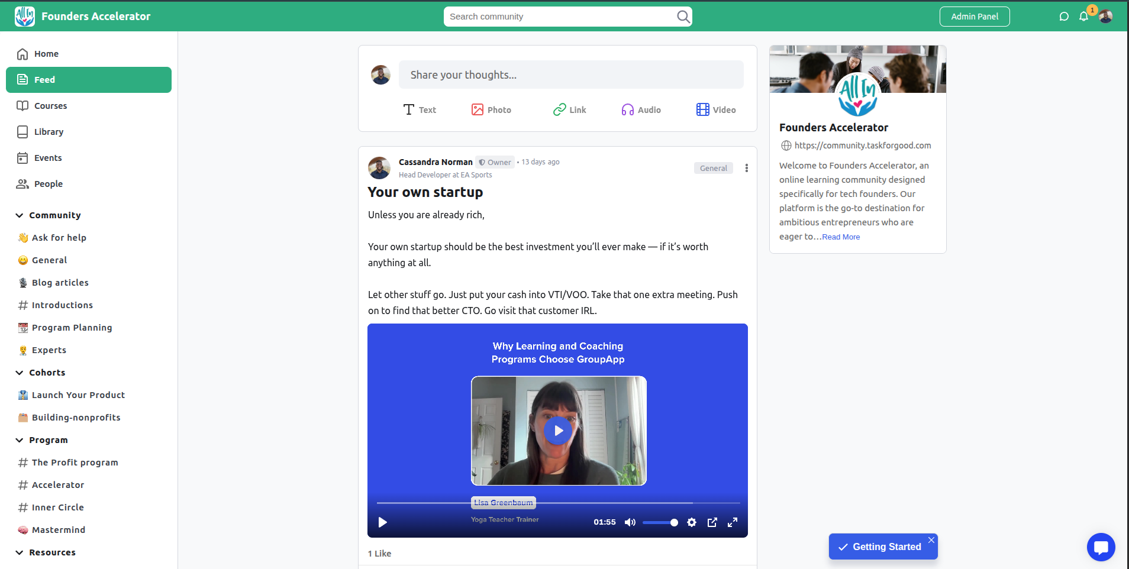Open People in sidebar
Screen dimensions: 1129x569
point(89,184)
